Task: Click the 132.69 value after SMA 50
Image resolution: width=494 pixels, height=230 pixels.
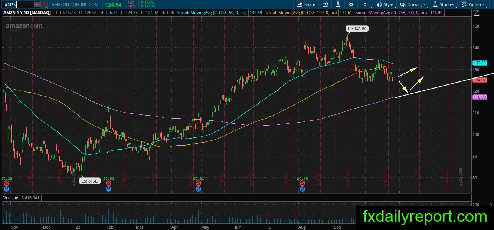Action: 256,13
